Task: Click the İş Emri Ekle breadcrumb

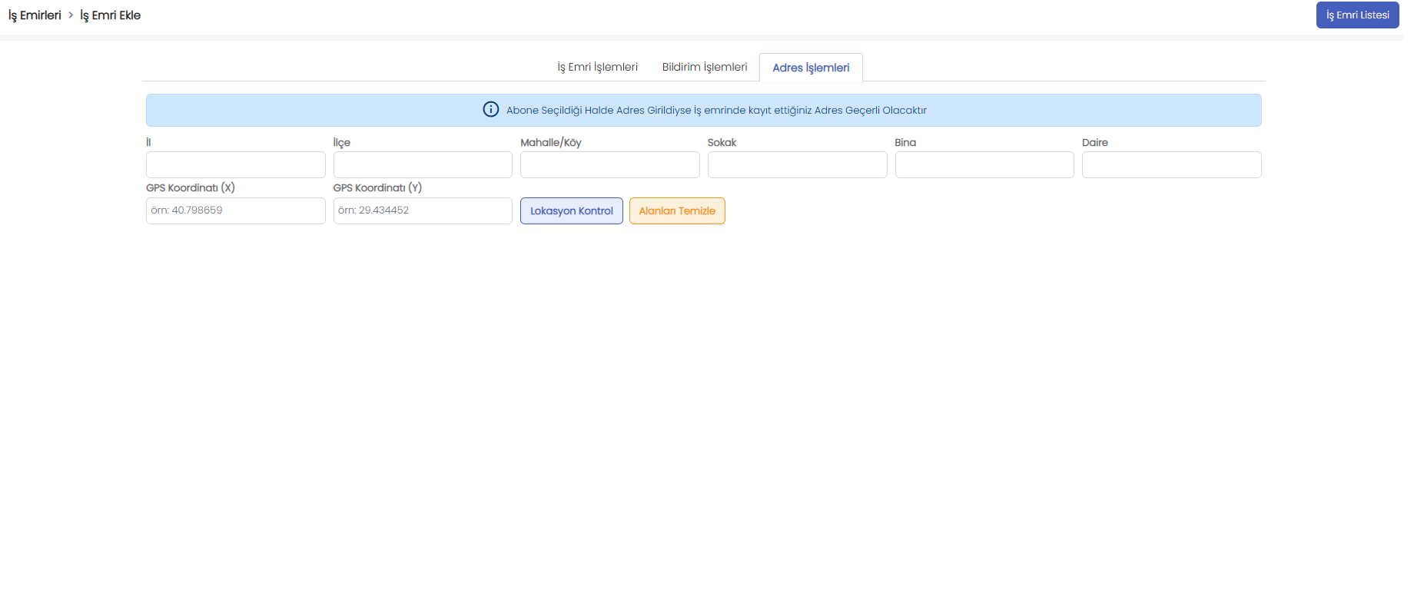Action: (110, 15)
